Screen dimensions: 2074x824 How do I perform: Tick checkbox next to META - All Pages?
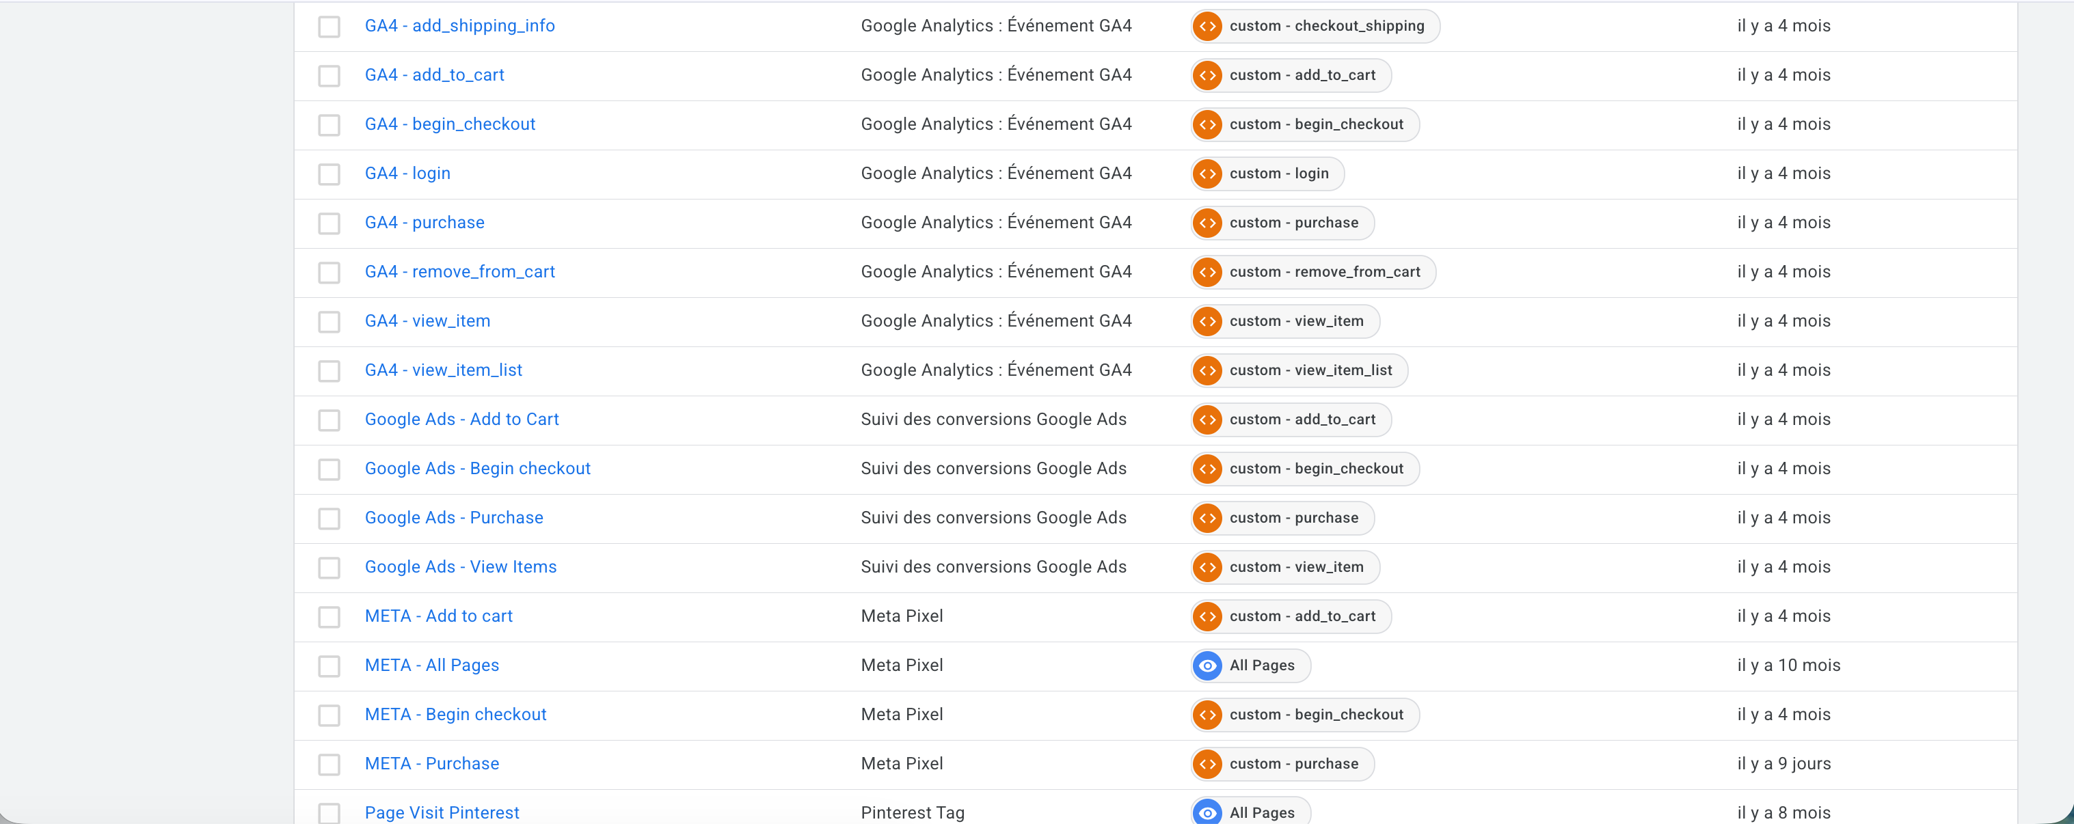point(329,666)
